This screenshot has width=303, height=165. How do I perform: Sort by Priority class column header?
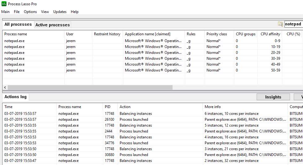click(217, 34)
